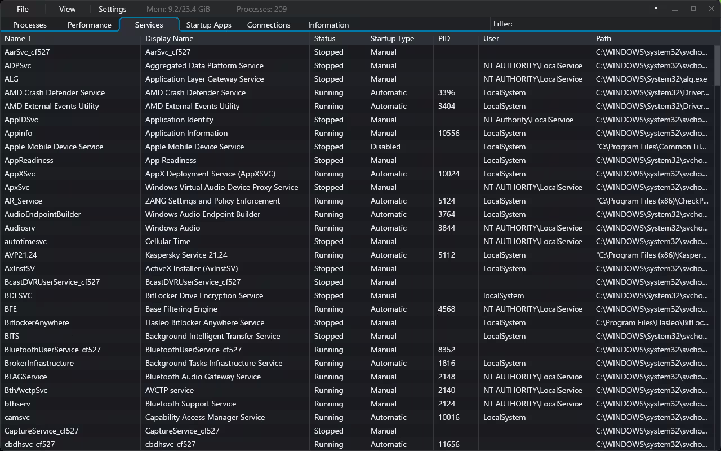Select the AppIDSvc service name
Viewport: 721px width, 451px height.
(21, 120)
